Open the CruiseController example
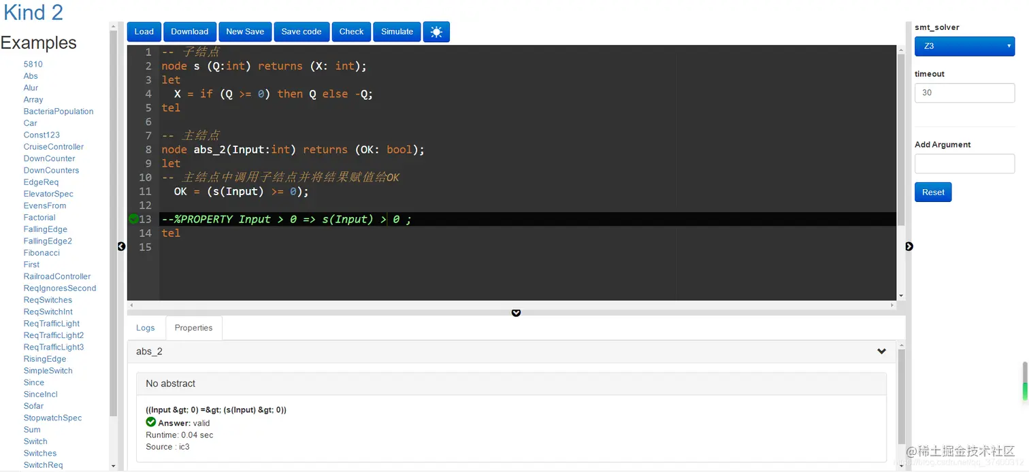This screenshot has width=1029, height=472. point(54,147)
